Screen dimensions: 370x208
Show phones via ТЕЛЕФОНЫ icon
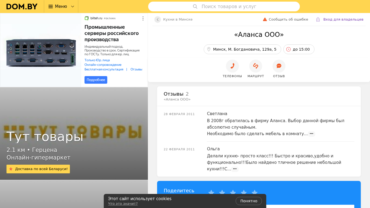coord(232,66)
